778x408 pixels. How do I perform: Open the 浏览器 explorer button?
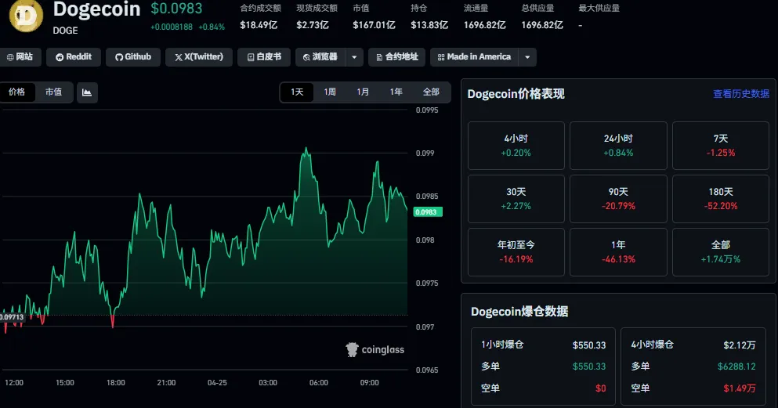pyautogui.click(x=320, y=57)
